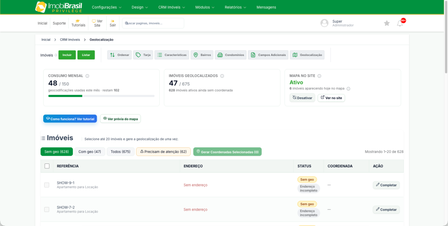Click the green Incluir button
Viewport: 448px width, 226px height.
pos(67,55)
